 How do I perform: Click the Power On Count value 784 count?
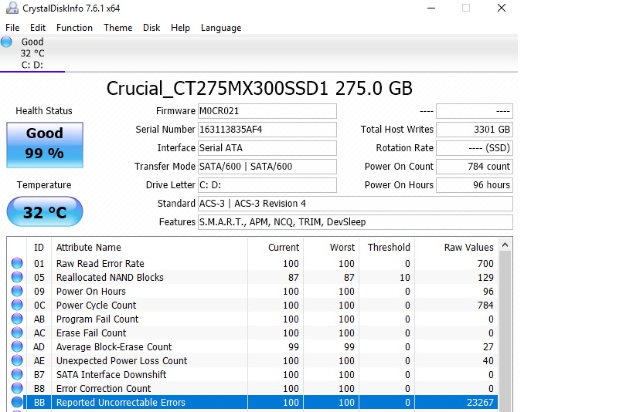(x=475, y=167)
